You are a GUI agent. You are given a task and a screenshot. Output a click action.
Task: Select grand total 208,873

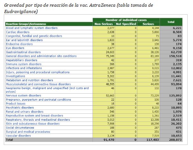point(175,140)
